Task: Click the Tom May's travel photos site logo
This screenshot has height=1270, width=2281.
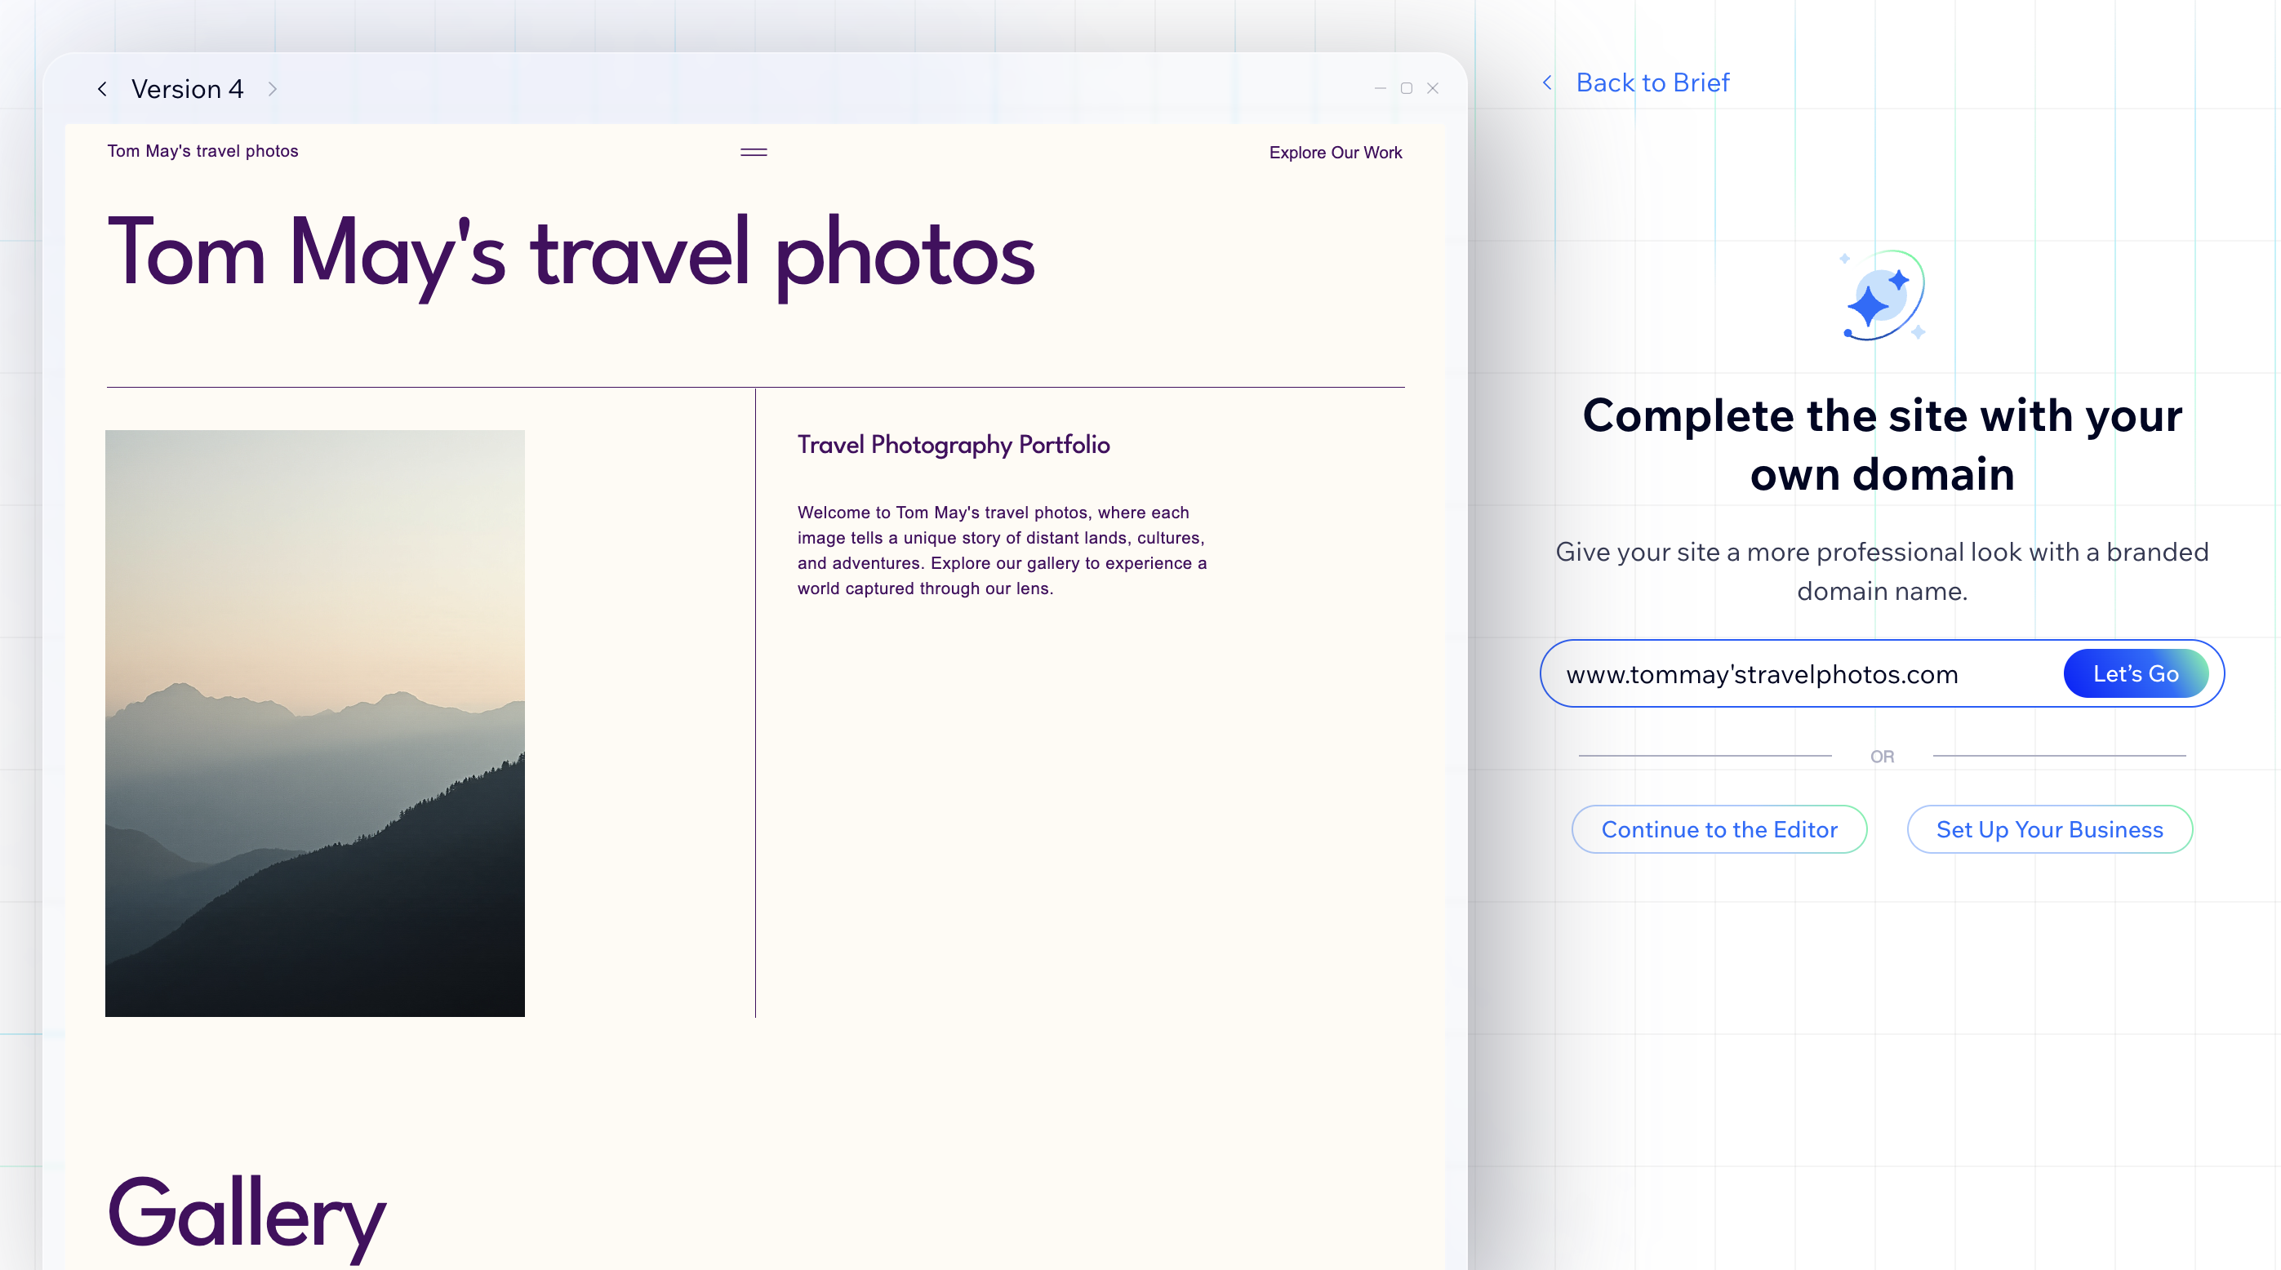Action: coord(202,151)
